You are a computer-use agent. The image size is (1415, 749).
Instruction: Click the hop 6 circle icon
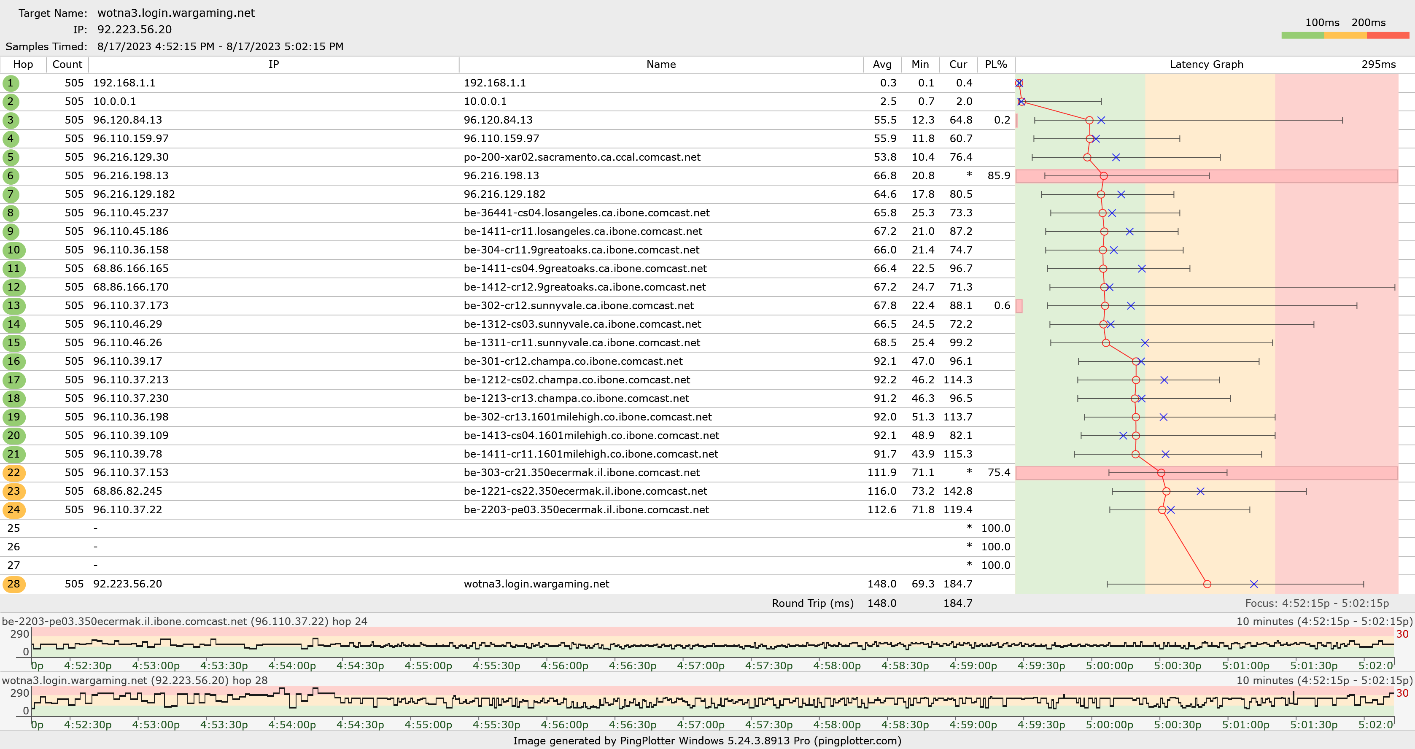11,176
